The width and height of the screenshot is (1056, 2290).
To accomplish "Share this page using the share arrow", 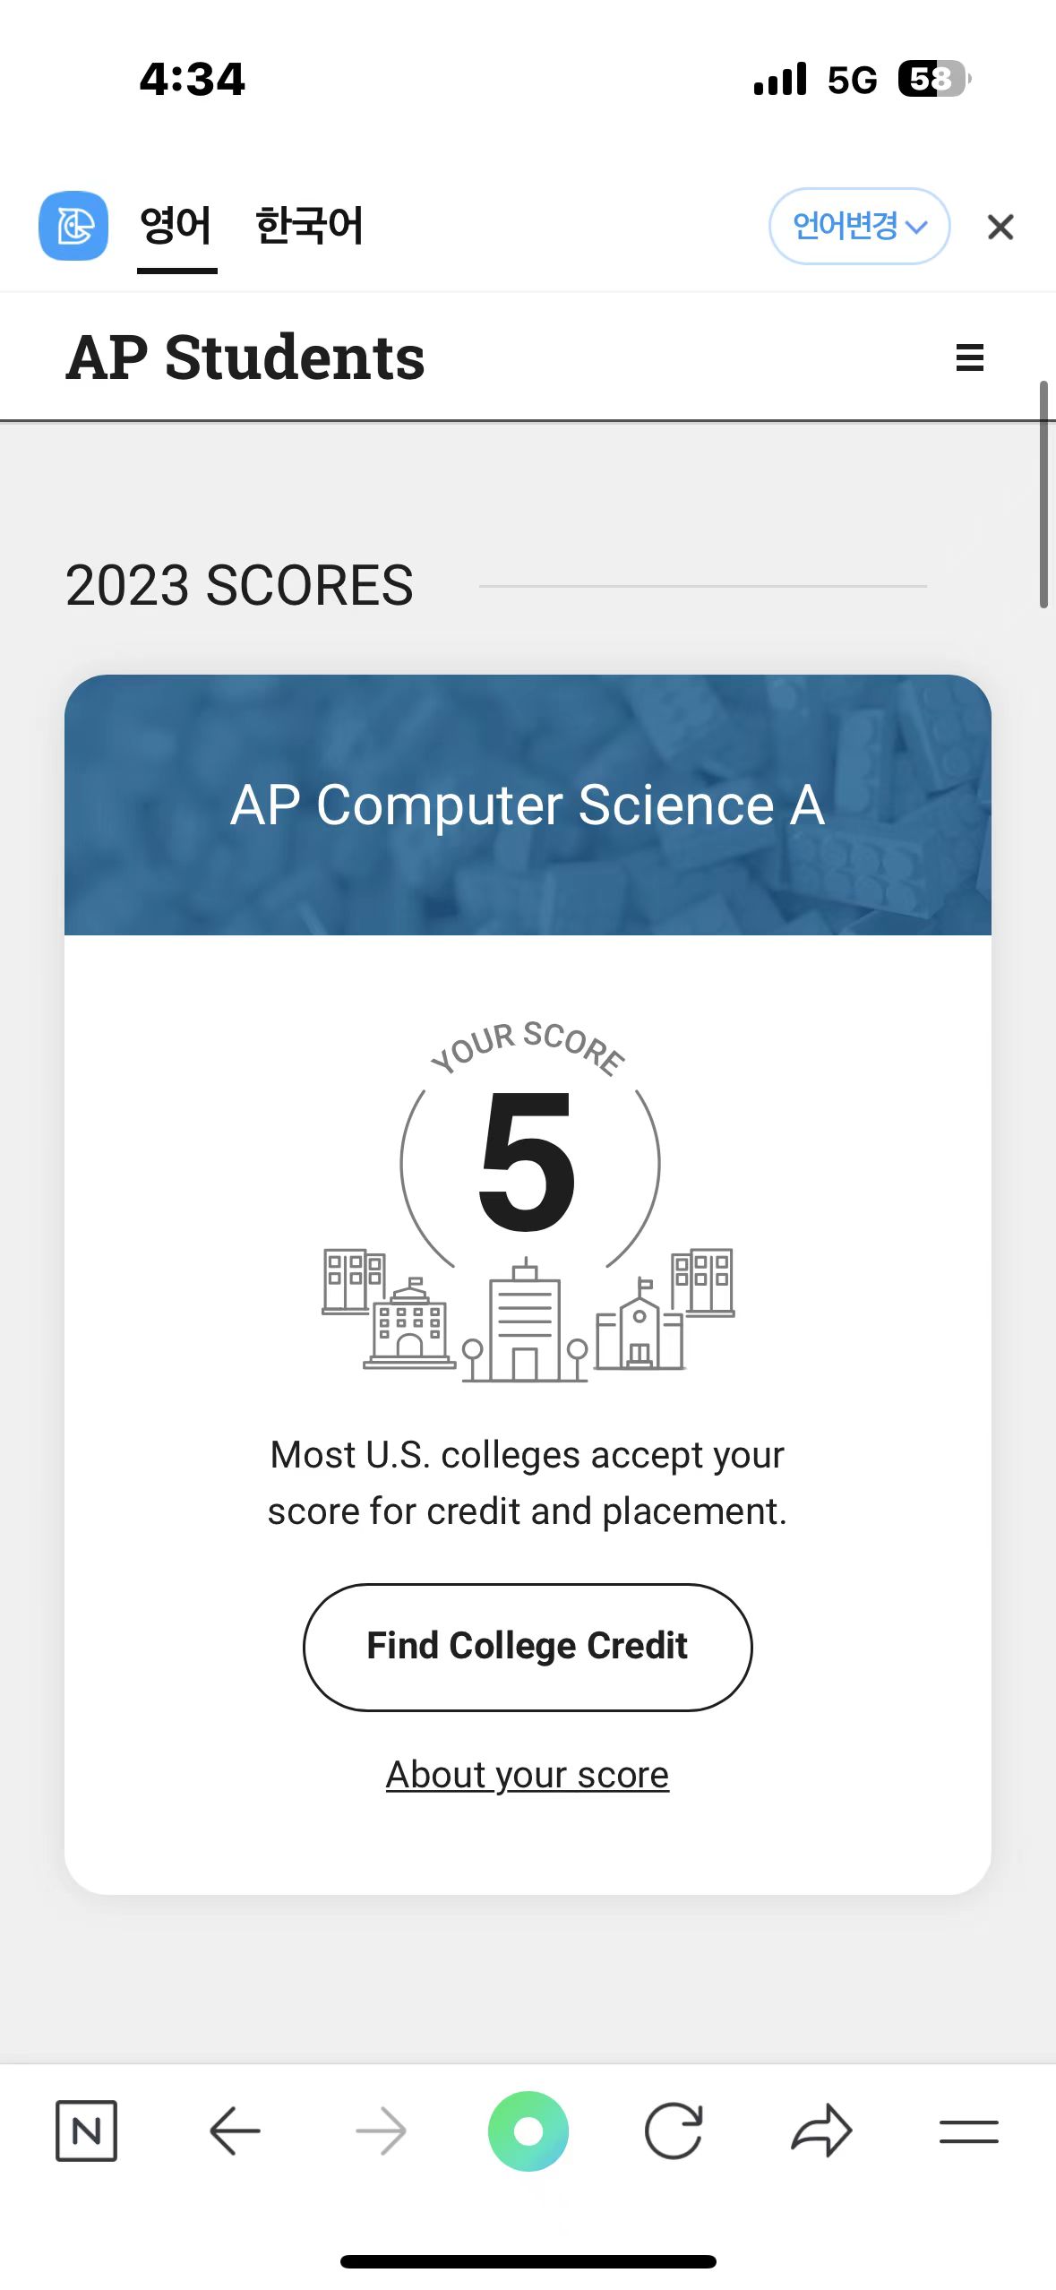I will pos(821,2131).
